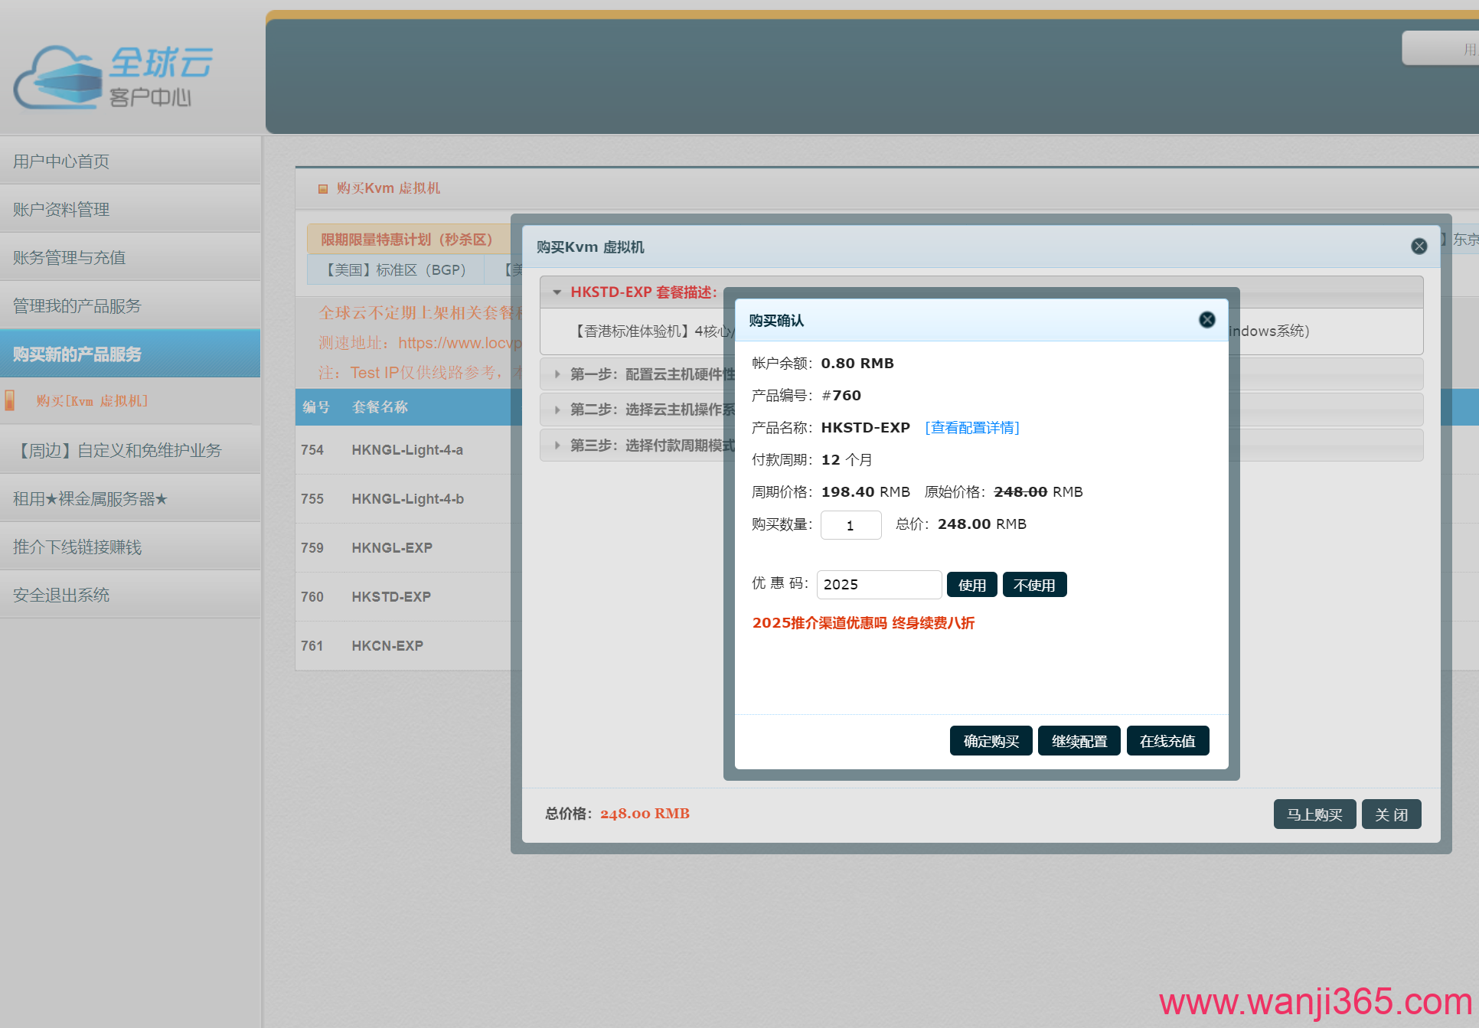
Task: Click the 优惠码 input field
Action: 879,585
